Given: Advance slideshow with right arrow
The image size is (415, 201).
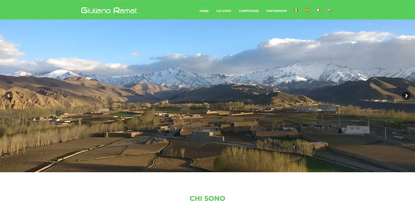Looking at the screenshot, I should click(x=406, y=96).
